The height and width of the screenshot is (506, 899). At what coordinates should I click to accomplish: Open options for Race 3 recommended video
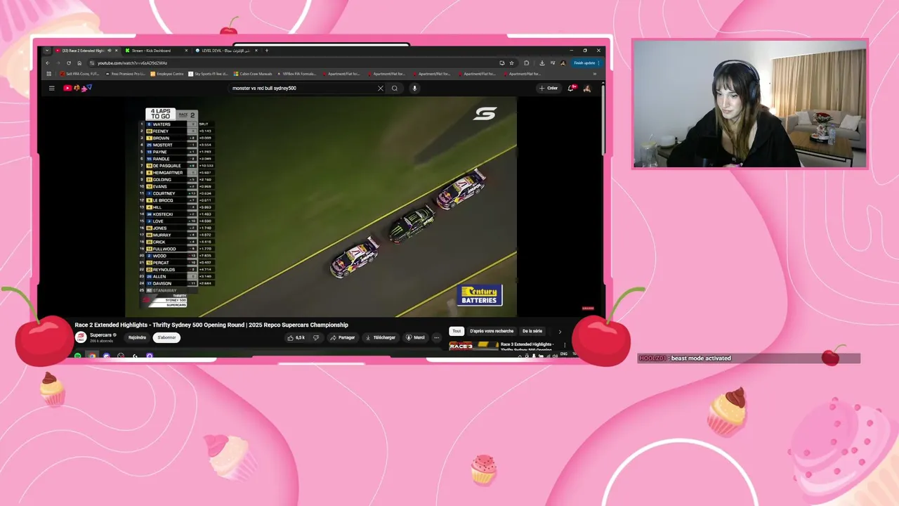click(x=565, y=345)
